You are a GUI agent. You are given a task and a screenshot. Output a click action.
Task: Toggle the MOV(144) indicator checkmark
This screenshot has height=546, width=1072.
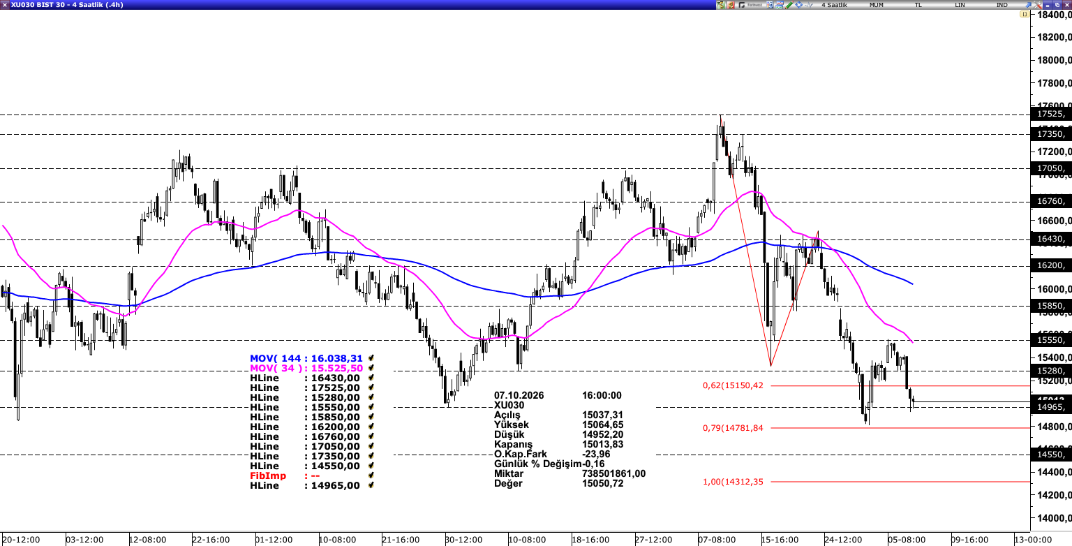coord(371,358)
